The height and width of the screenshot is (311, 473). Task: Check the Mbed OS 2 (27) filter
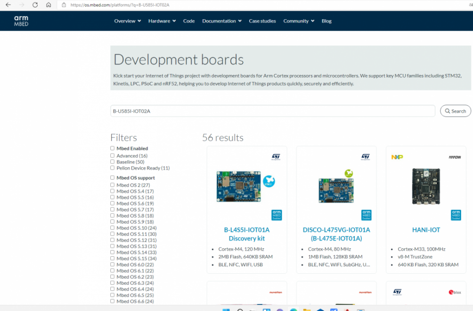tap(112, 185)
